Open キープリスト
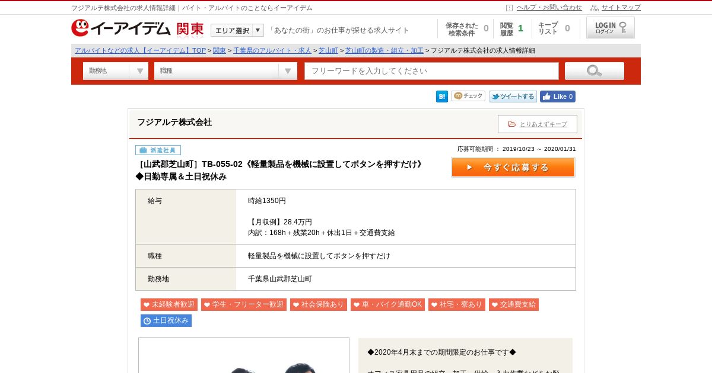 (x=554, y=29)
